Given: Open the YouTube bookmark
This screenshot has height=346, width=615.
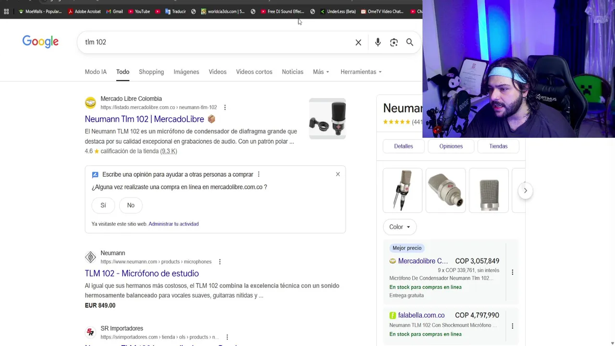Looking at the screenshot, I should 139,12.
